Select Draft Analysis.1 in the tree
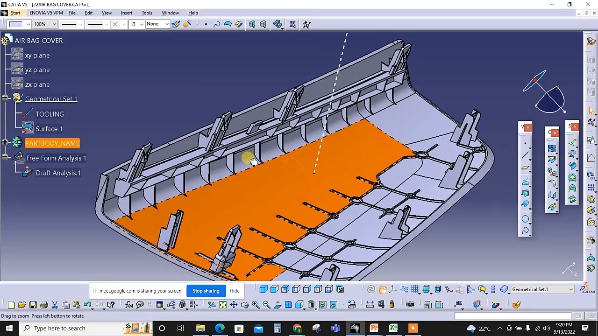 point(58,173)
